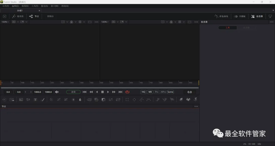Open the 脚本(S) menu
This screenshot has height=146, width=275.
44,6
